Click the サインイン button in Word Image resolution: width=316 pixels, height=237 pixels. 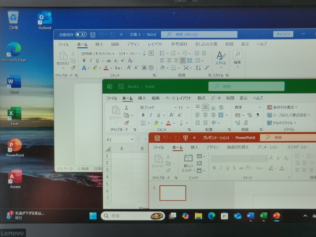pos(283,34)
